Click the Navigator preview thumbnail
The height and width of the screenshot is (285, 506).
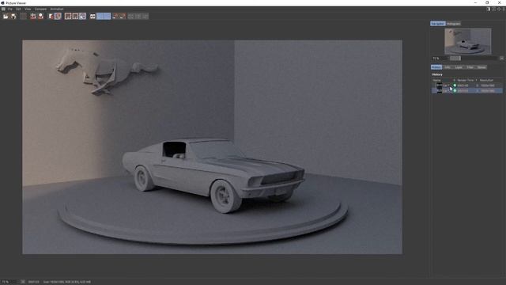[x=468, y=41]
